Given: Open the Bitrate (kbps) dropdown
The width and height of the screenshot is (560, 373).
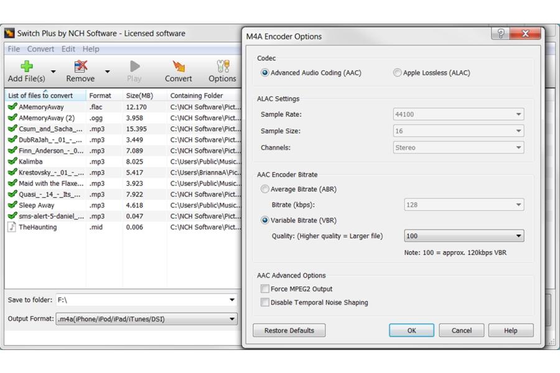Looking at the screenshot, I should (x=464, y=205).
